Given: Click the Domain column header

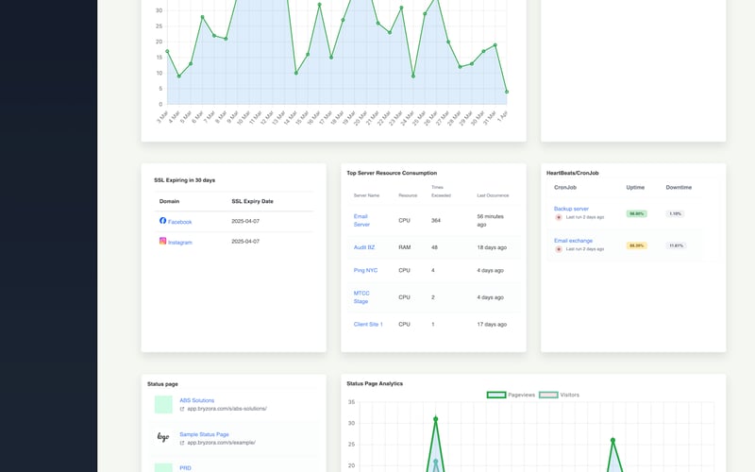Looking at the screenshot, I should click(x=170, y=201).
